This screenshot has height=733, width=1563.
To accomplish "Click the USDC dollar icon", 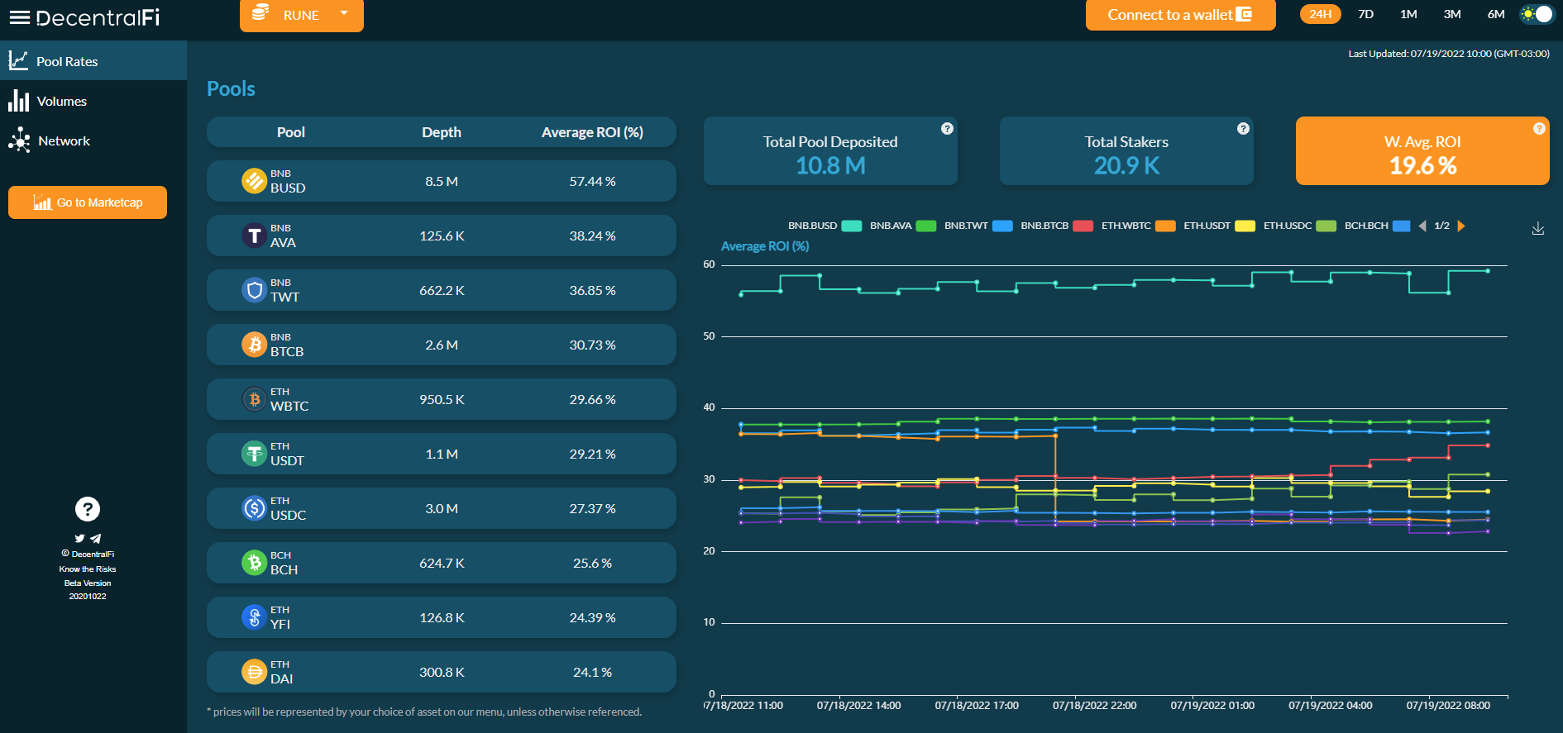I will pyautogui.click(x=254, y=508).
